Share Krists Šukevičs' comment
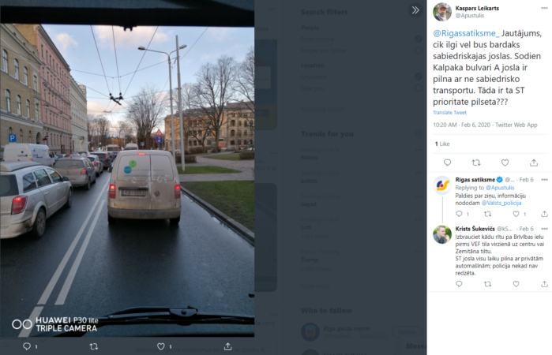This screenshot has height=355, width=552. [x=544, y=284]
